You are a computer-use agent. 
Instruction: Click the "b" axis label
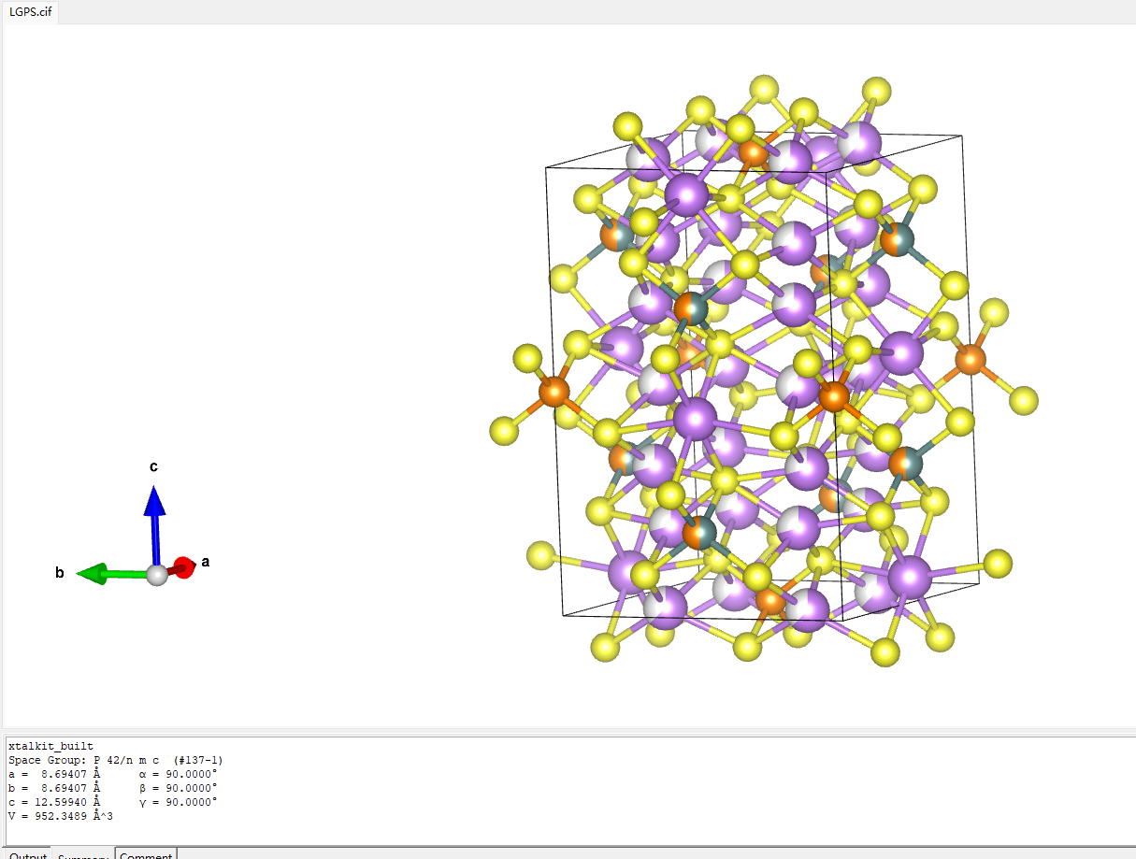click(60, 573)
